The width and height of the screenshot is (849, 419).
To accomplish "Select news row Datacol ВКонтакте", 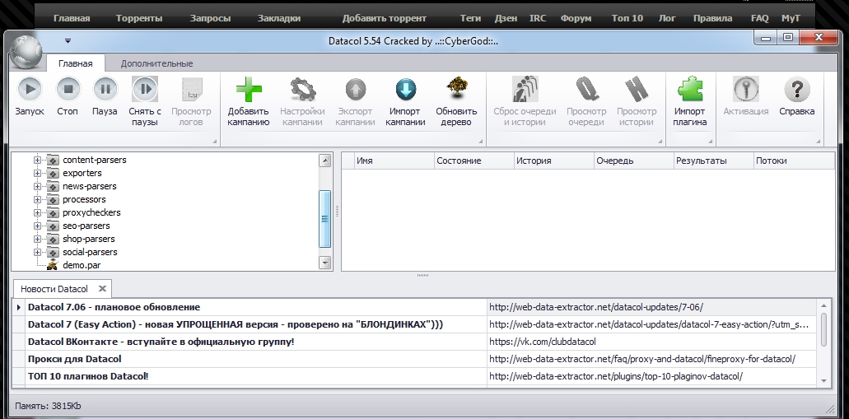I will 257,342.
